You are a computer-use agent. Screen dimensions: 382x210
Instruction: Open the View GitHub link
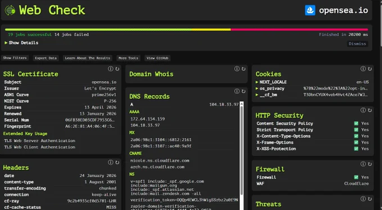tap(157, 58)
